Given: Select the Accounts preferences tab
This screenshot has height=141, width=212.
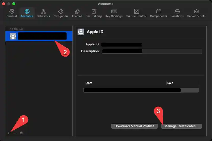Looking at the screenshot, I should click(27, 13).
